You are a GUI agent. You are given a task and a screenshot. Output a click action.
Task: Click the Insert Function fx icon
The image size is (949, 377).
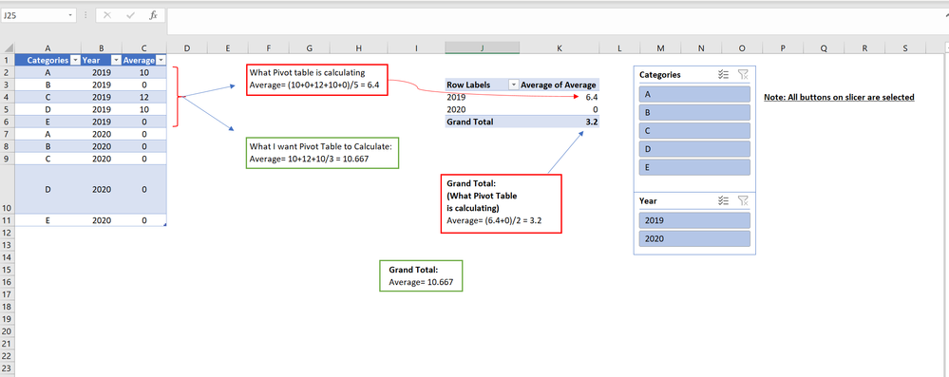(x=153, y=15)
